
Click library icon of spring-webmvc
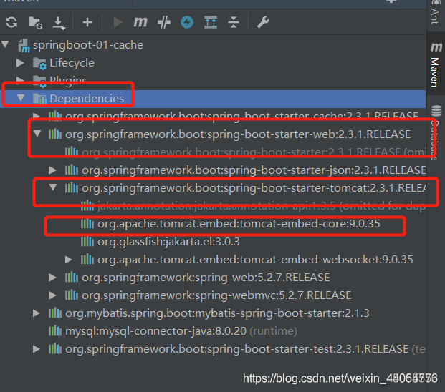[71, 295]
